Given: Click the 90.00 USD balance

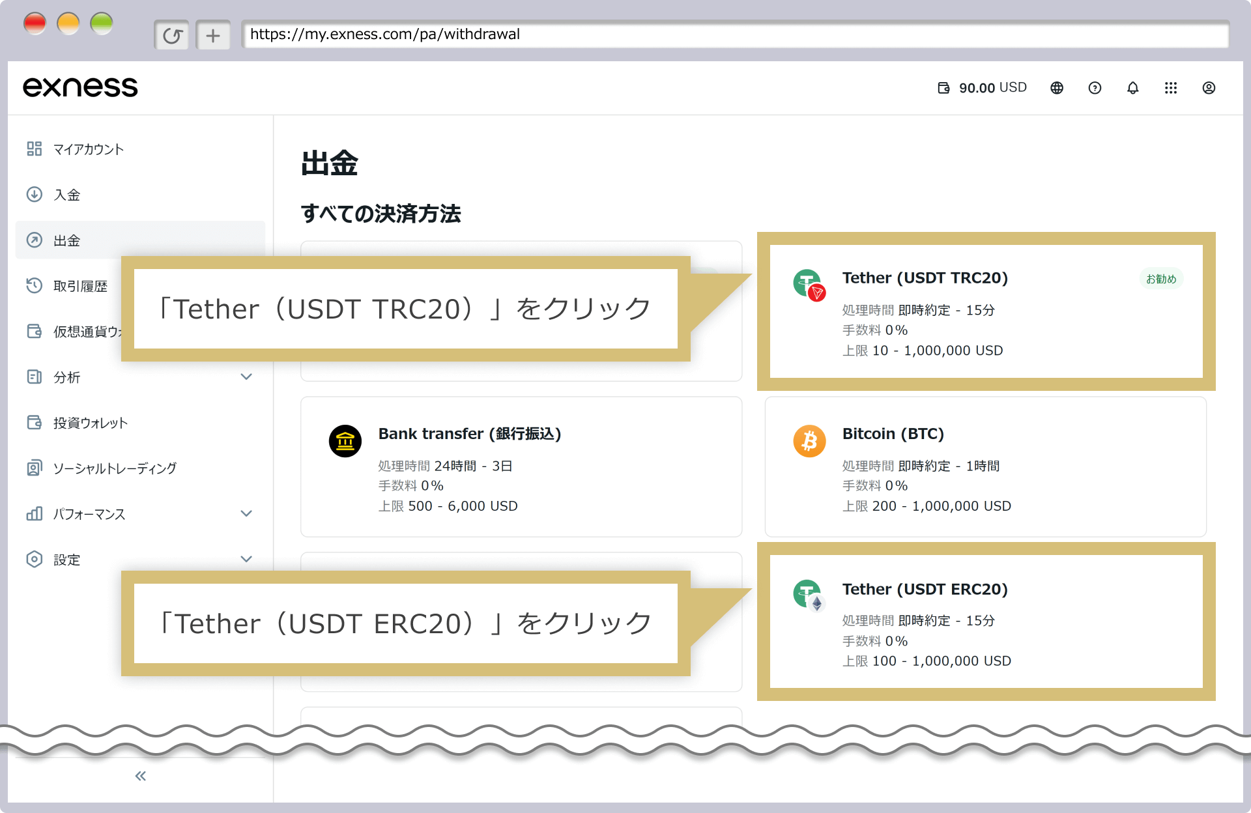Looking at the screenshot, I should click(x=992, y=88).
